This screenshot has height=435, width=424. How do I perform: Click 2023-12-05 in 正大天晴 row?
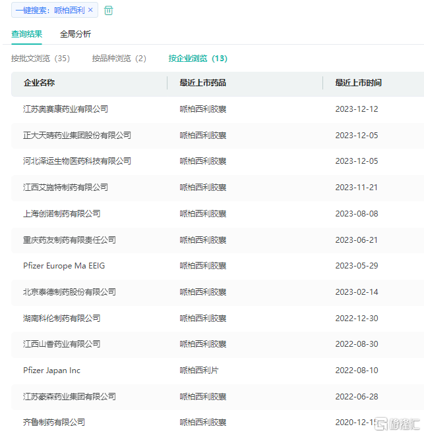(x=357, y=136)
